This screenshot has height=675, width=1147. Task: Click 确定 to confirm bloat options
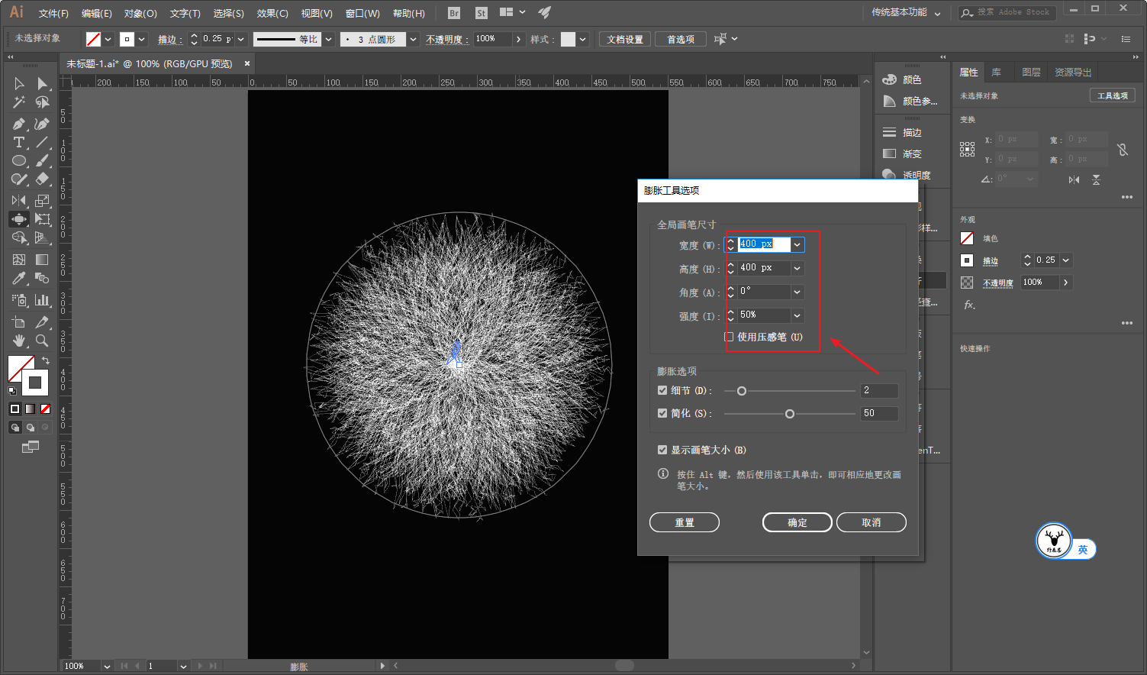point(797,522)
